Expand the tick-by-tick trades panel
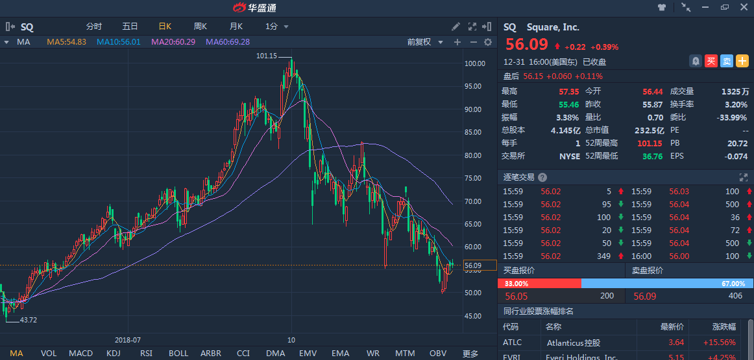The height and width of the screenshot is (360, 754). (x=744, y=177)
